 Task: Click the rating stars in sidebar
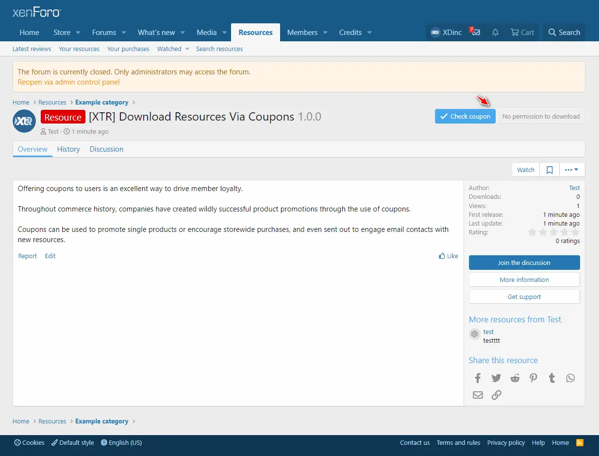coord(553,232)
